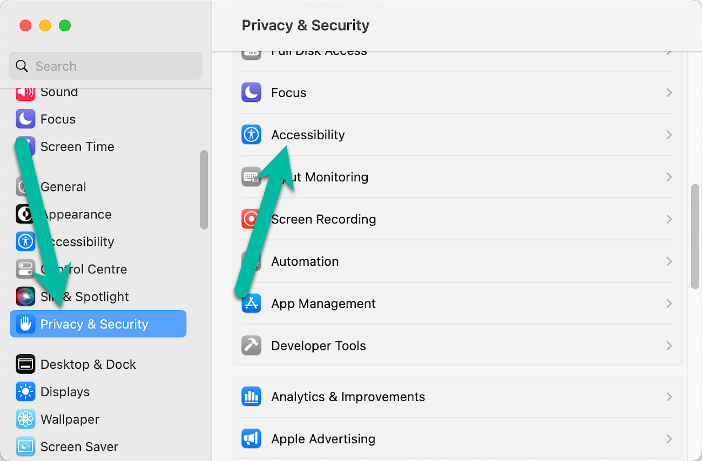Click the Analytics & Improvements chart icon
702x461 pixels.
coord(251,397)
